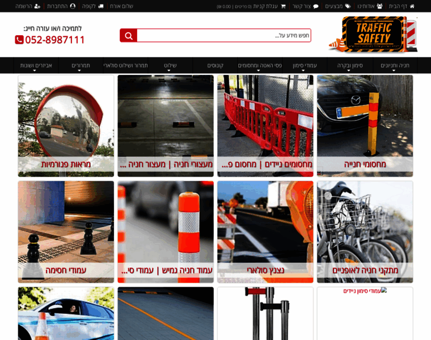Viewport: 431px width, 340px height.
Task: Open the queue barrier posts card
Action: 265,313
